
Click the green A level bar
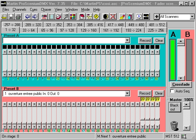pos(173,60)
